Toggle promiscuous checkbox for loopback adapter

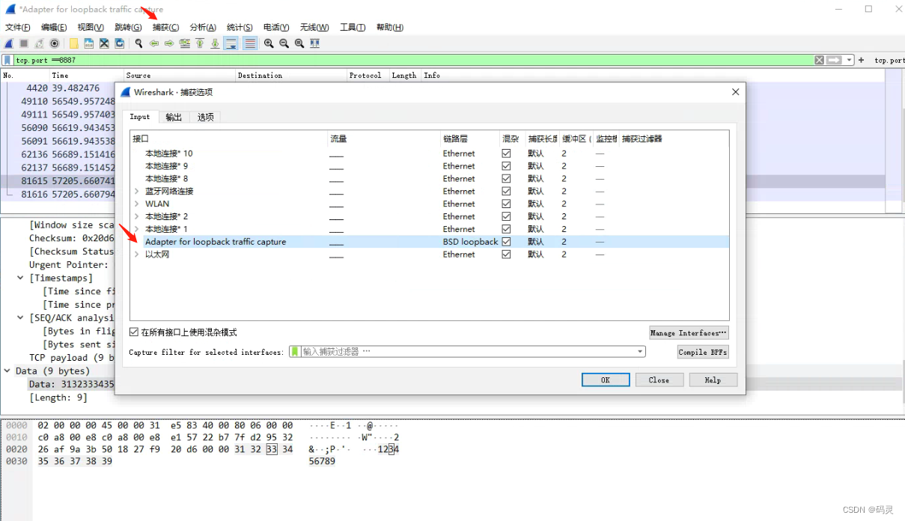point(506,242)
